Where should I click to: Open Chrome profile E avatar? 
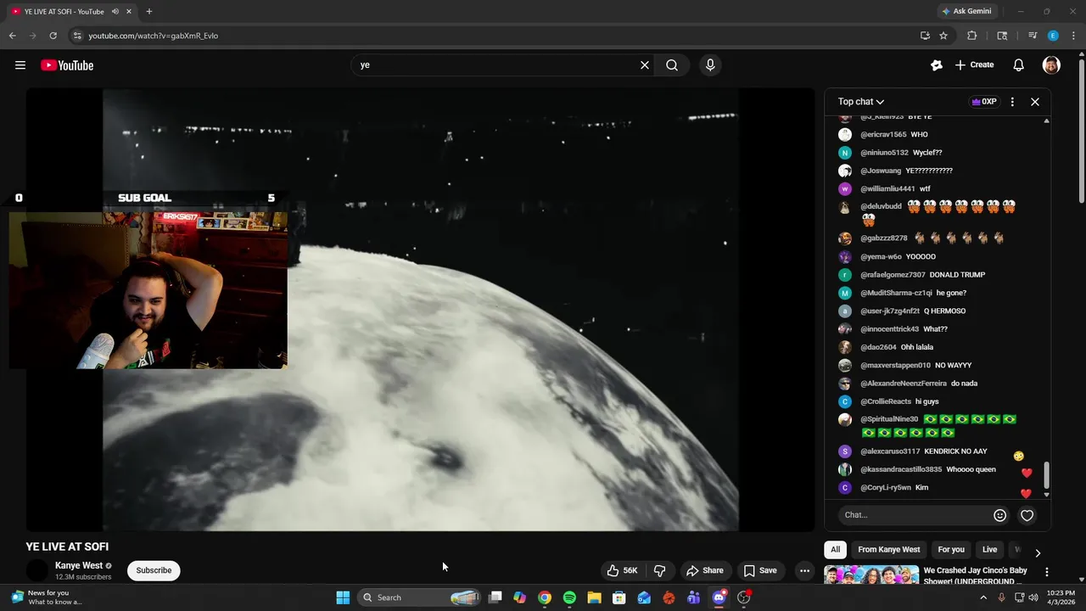pos(1053,36)
